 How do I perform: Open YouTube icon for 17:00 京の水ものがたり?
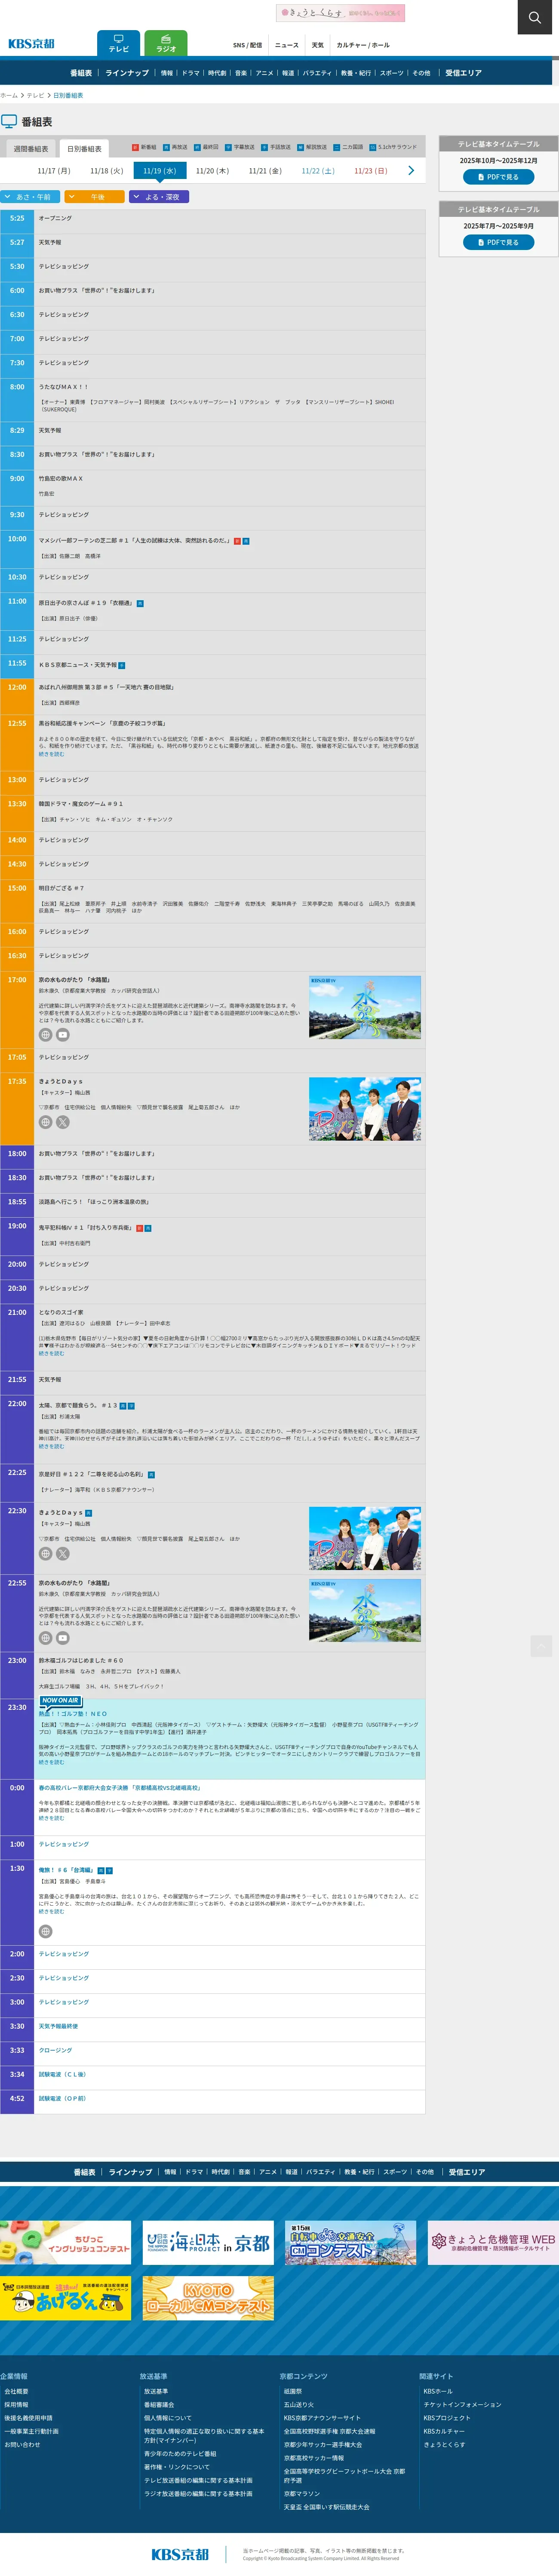[x=63, y=1035]
